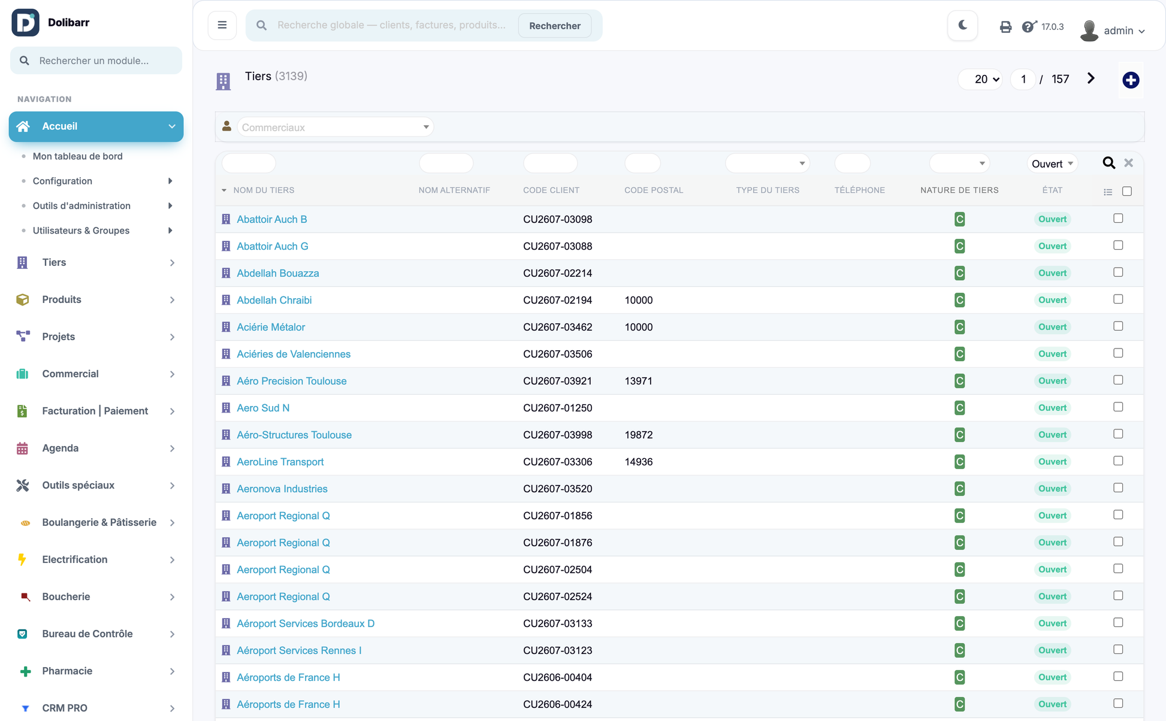Viewport: 1166px width, 721px height.
Task: Run the list filter search magnifier
Action: point(1109,163)
